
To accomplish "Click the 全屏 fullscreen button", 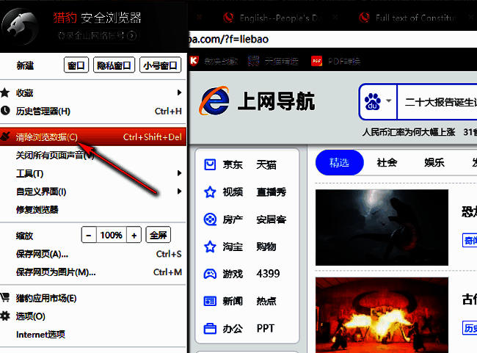I will point(159,236).
